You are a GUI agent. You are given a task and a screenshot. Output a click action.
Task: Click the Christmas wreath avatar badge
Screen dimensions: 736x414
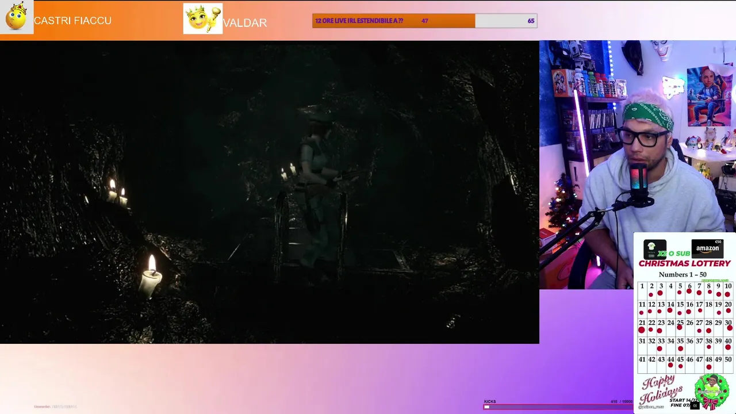point(711,391)
